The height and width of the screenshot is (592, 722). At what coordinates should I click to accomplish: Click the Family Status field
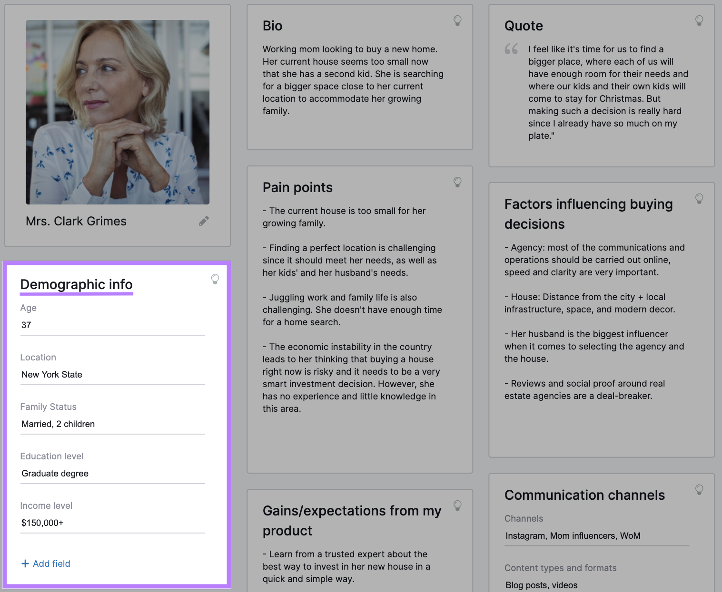click(x=112, y=424)
